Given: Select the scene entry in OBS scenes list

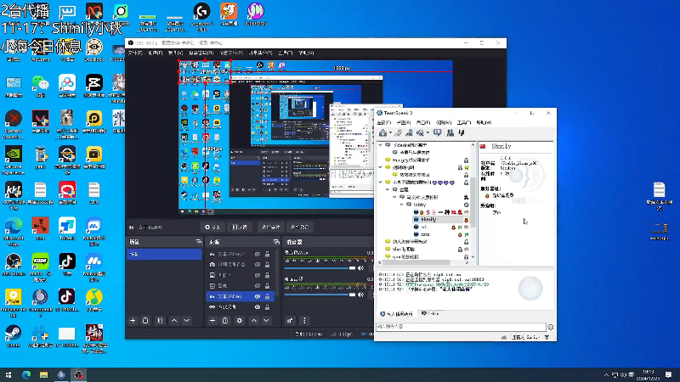Looking at the screenshot, I should (164, 254).
